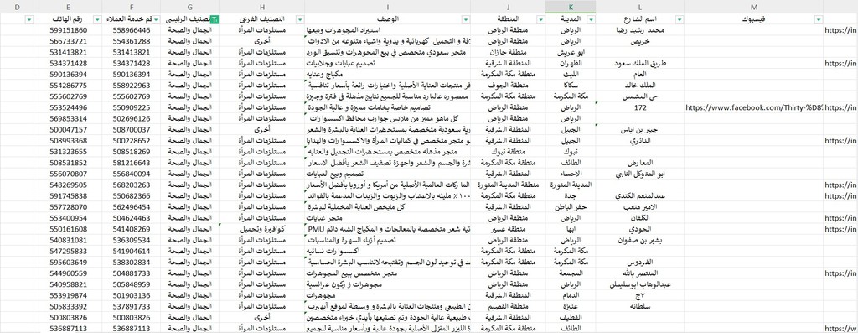The image size is (858, 333).
Task: Select customer service cell 558966446
Action: (x=132, y=30)
